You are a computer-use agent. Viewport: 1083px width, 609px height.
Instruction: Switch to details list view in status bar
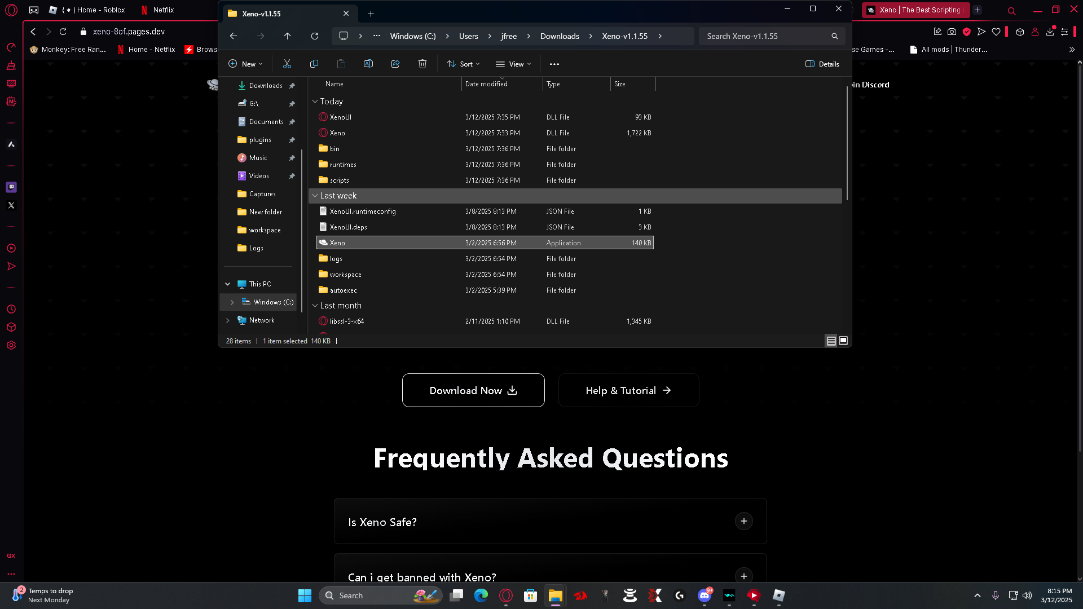tap(831, 341)
